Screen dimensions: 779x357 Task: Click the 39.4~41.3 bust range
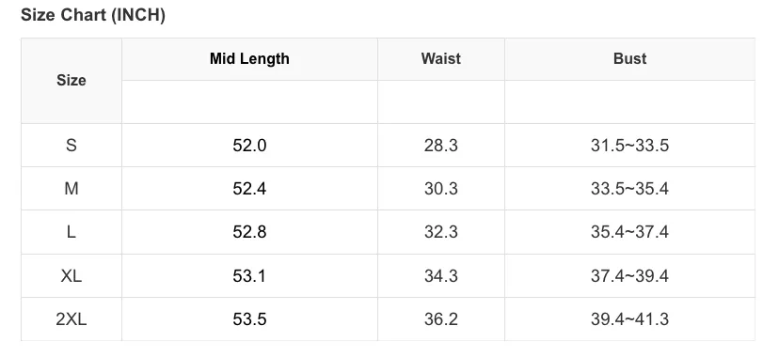[x=630, y=318]
